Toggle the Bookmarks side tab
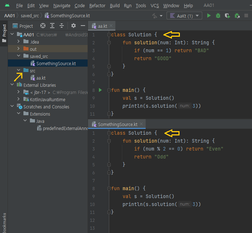Image resolution: width=252 pixels, height=233 pixels. pos(4,223)
